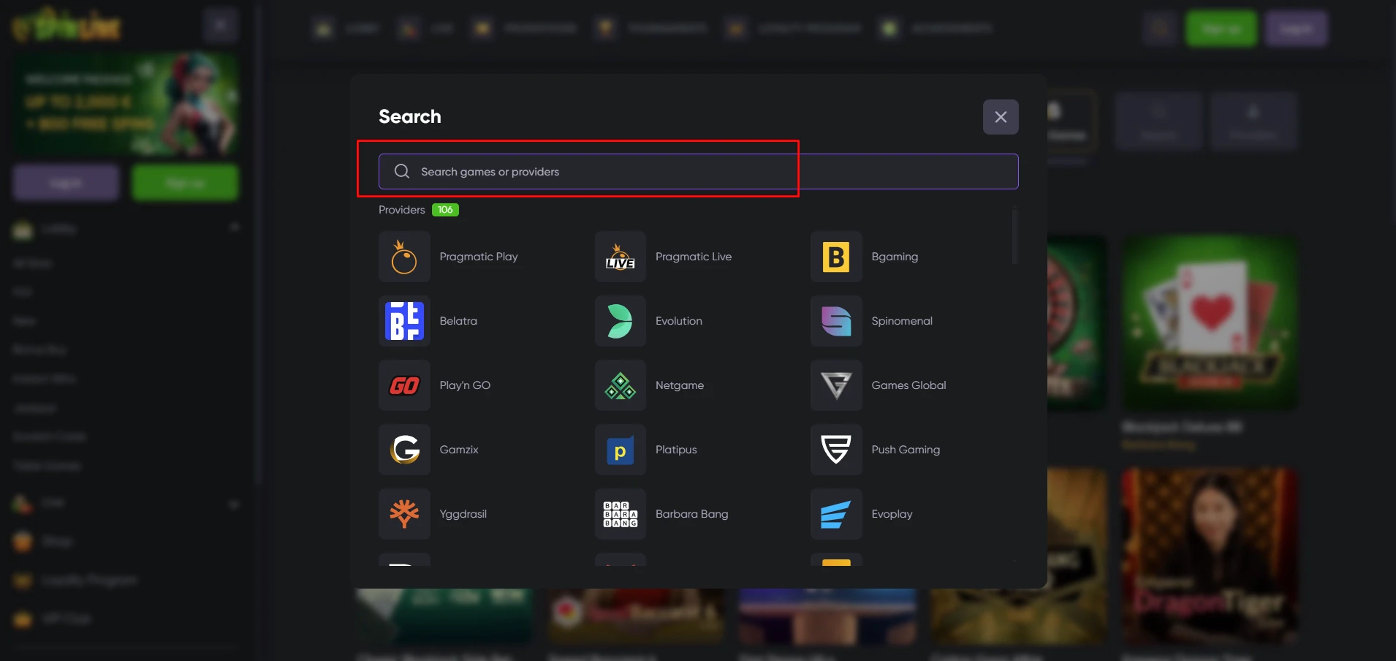Open the Dragon Tiger live game thumbnail
Screen dimensions: 1396x661
click(1210, 556)
